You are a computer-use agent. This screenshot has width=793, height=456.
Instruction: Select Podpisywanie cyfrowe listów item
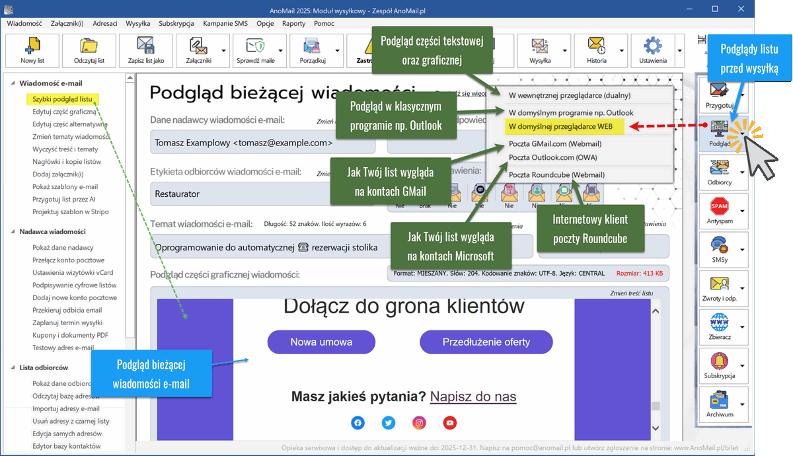75,285
